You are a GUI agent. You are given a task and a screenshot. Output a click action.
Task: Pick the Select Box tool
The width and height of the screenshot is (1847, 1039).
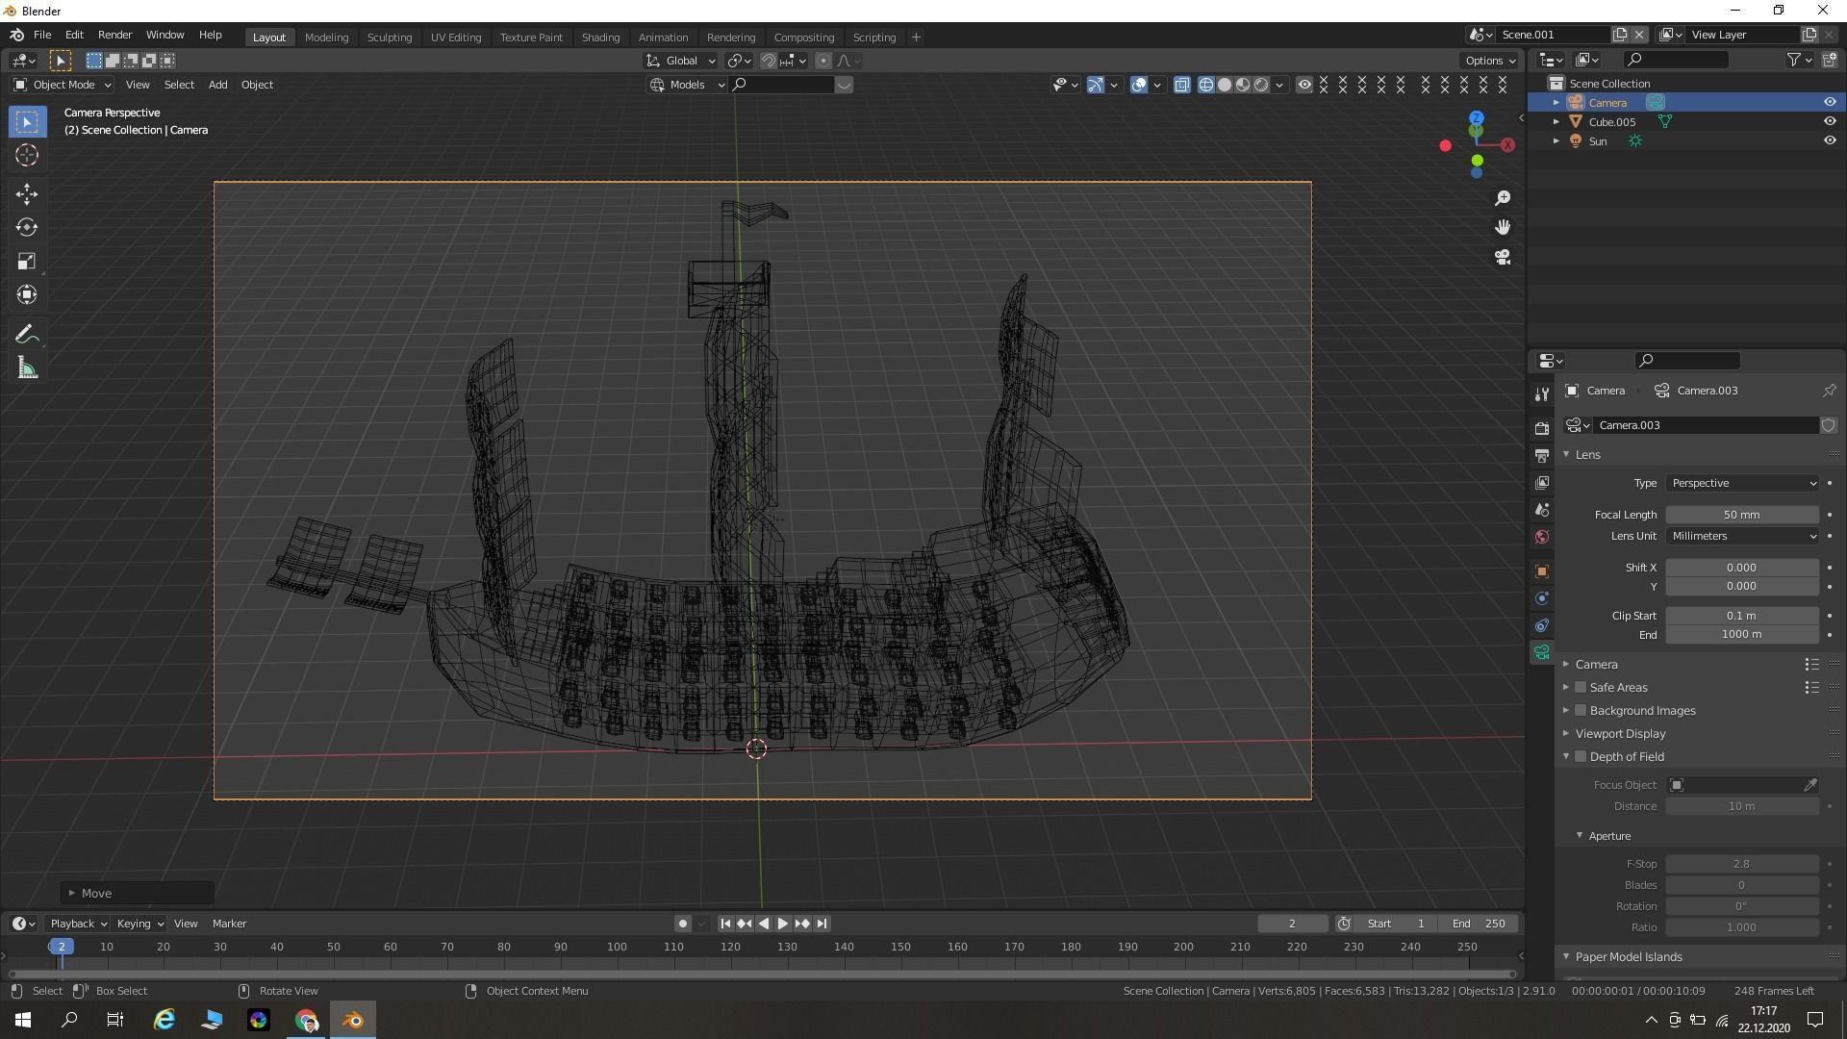tap(27, 121)
